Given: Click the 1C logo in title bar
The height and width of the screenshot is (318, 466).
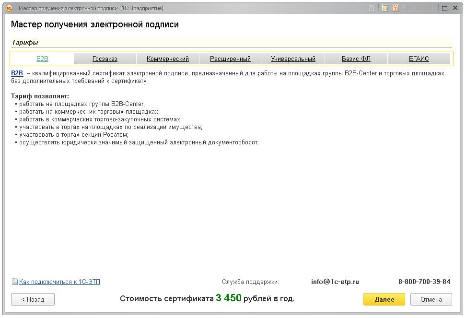Looking at the screenshot, I should (9, 8).
